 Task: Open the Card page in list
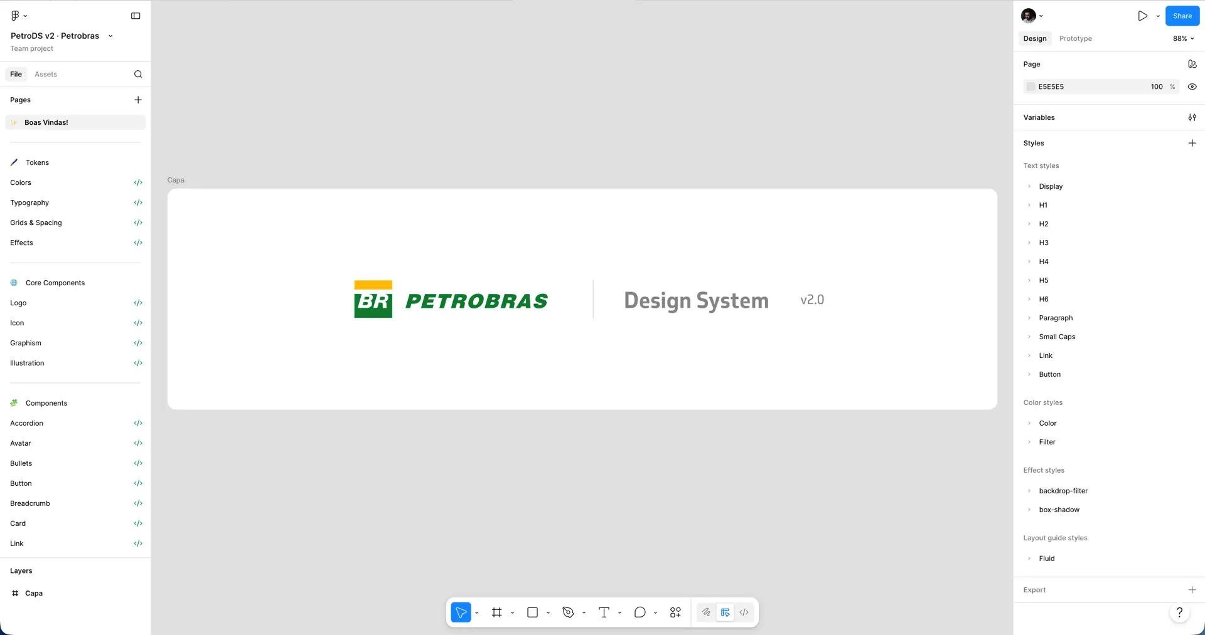coord(18,523)
